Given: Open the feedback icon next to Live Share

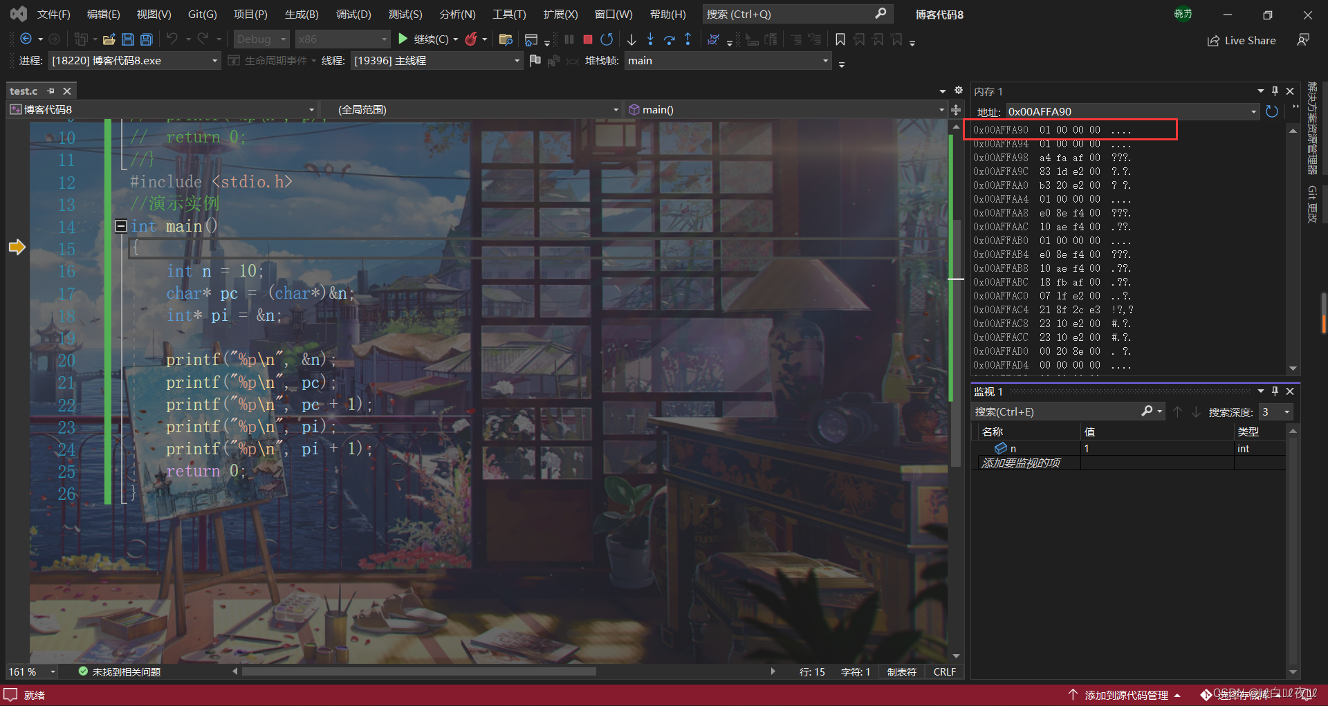Looking at the screenshot, I should click(1303, 40).
